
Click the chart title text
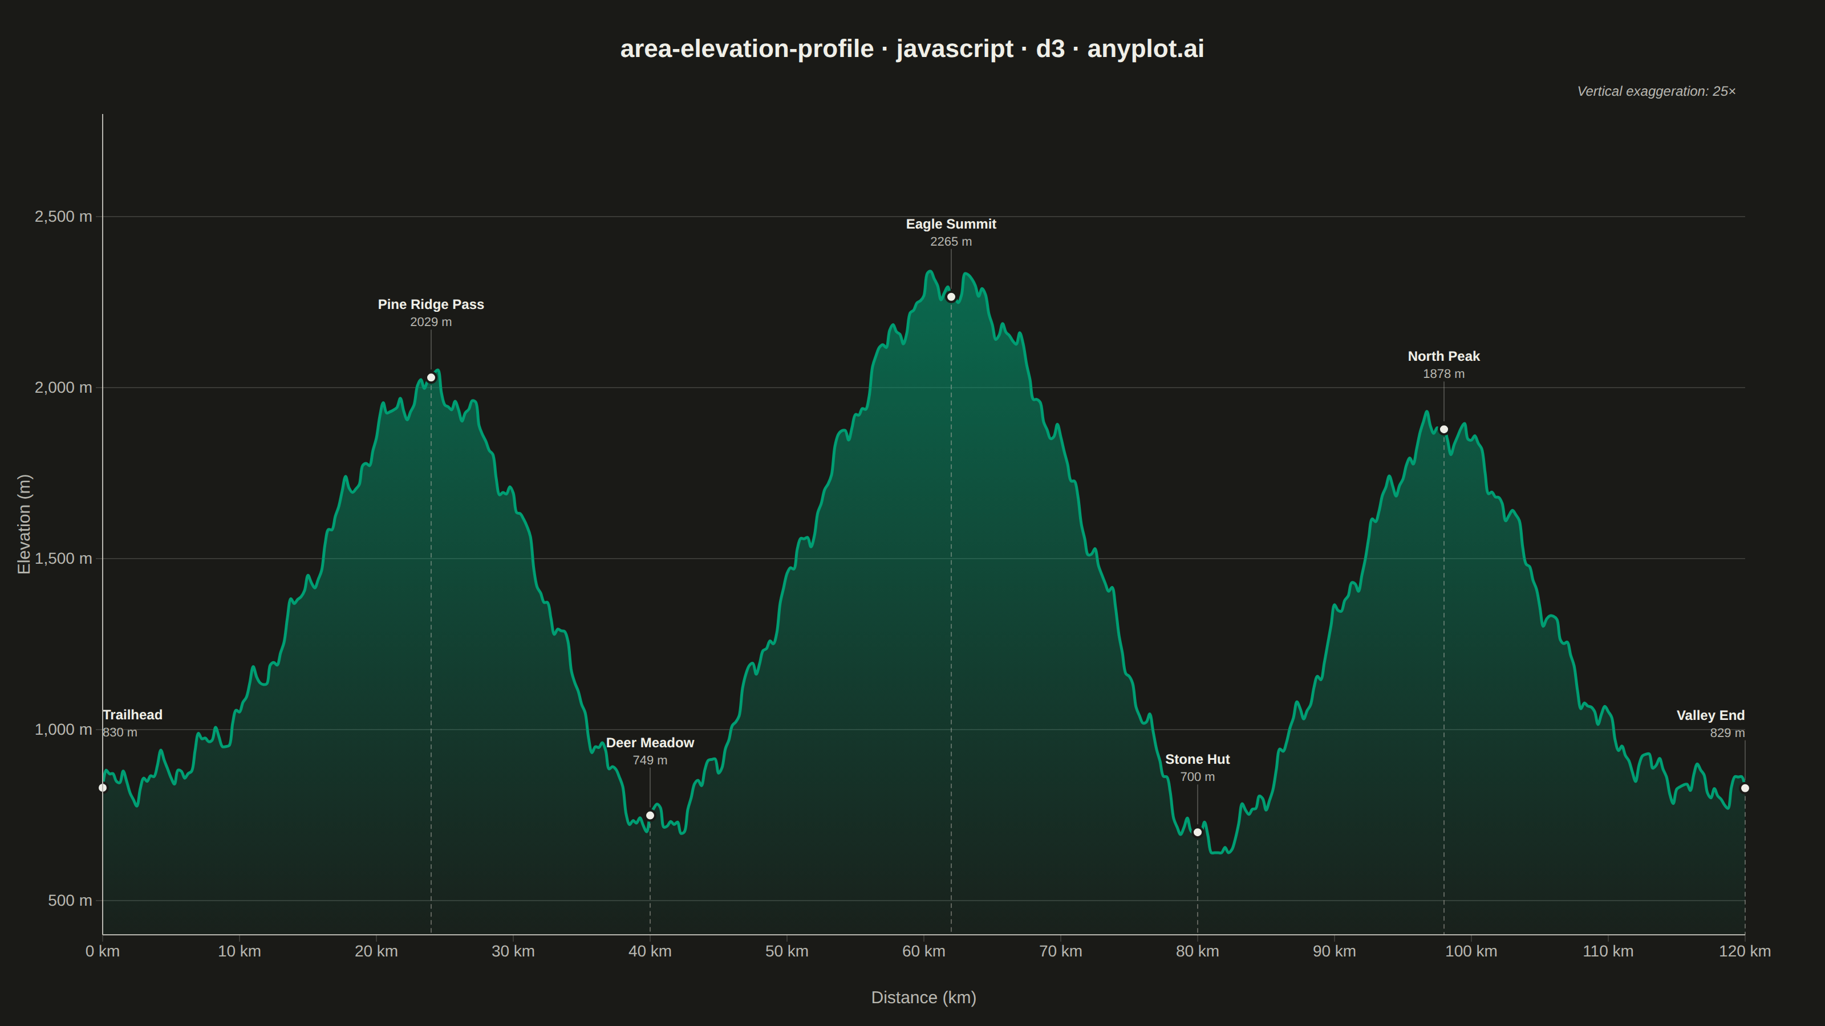(912, 49)
